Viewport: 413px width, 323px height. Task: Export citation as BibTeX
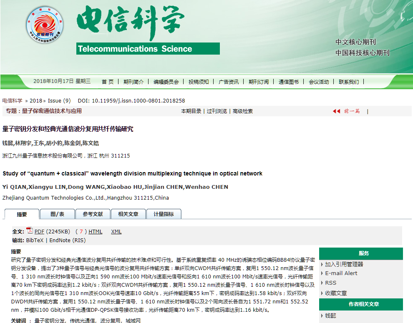pyautogui.click(x=35, y=240)
